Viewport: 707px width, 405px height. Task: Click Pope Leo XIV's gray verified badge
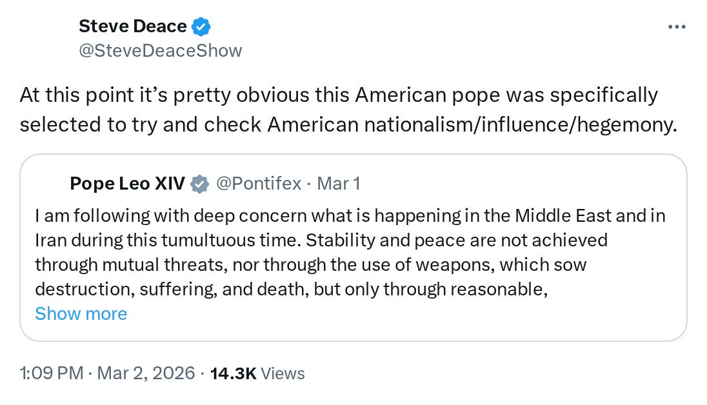point(200,184)
